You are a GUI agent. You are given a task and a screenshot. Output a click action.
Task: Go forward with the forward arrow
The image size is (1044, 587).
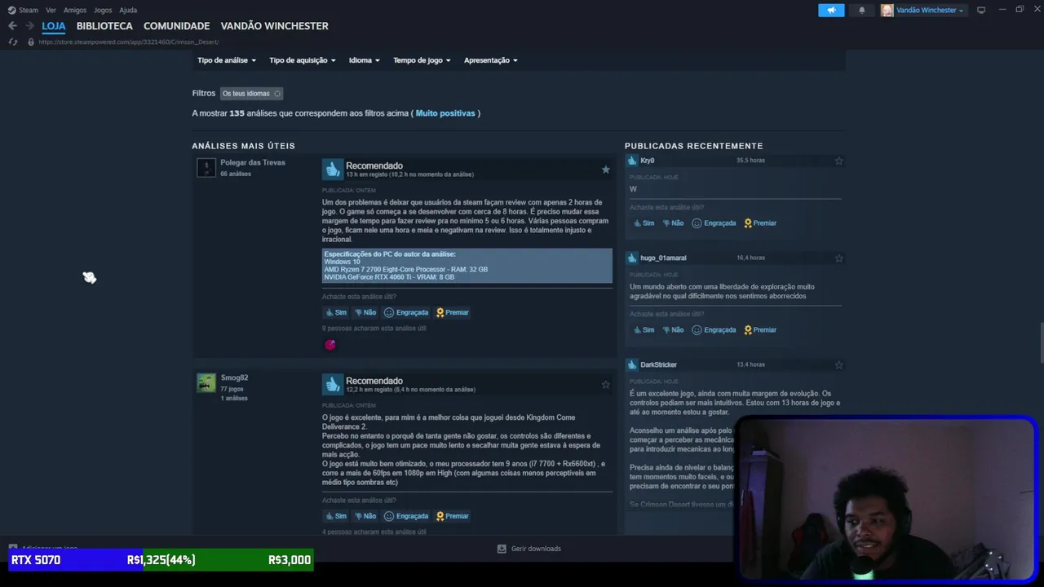tap(29, 26)
